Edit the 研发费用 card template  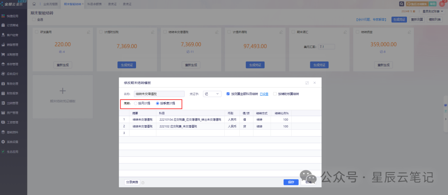[x=89, y=32]
